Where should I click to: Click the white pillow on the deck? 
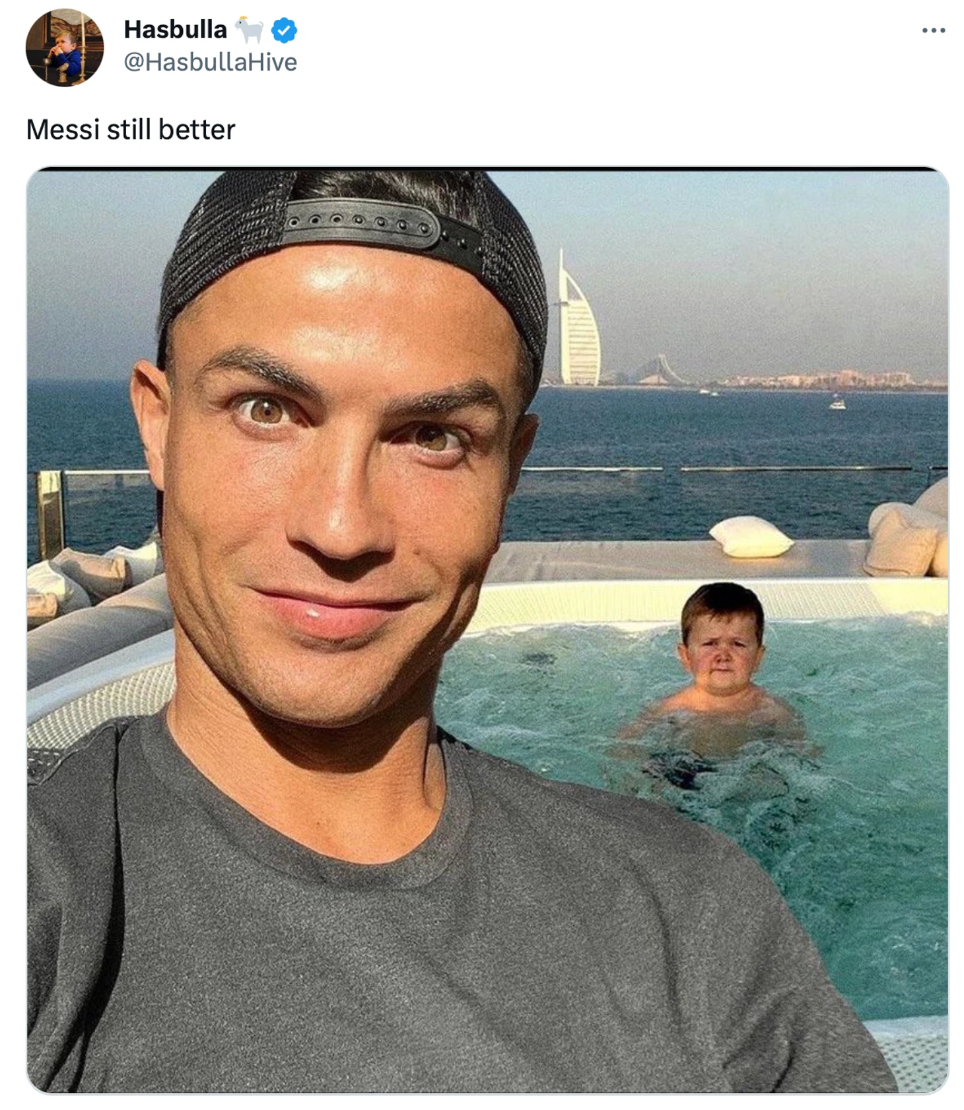[751, 536]
